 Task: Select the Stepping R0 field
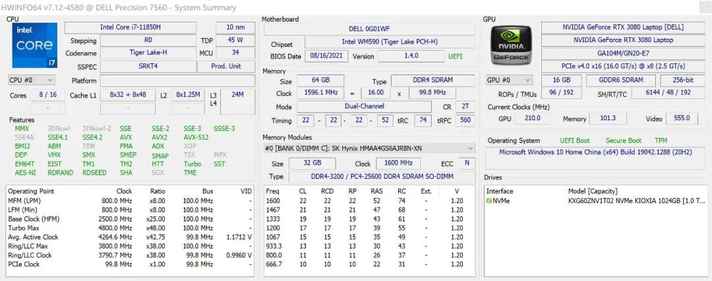148,40
